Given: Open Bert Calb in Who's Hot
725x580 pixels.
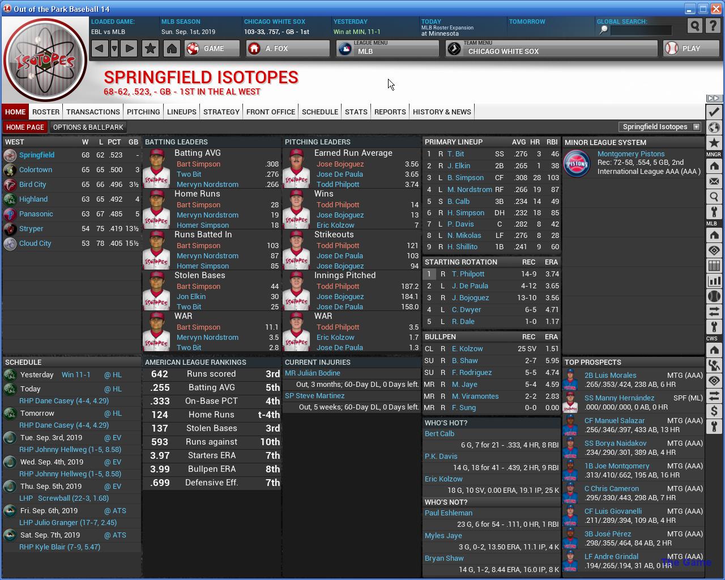Looking at the screenshot, I should pos(440,433).
